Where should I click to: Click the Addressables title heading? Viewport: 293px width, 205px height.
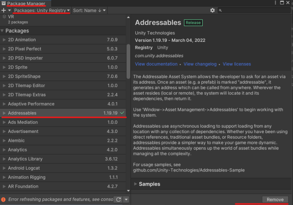click(158, 23)
